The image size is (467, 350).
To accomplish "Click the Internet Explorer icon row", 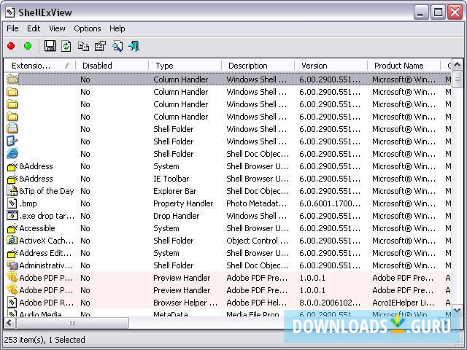I will pos(12,154).
